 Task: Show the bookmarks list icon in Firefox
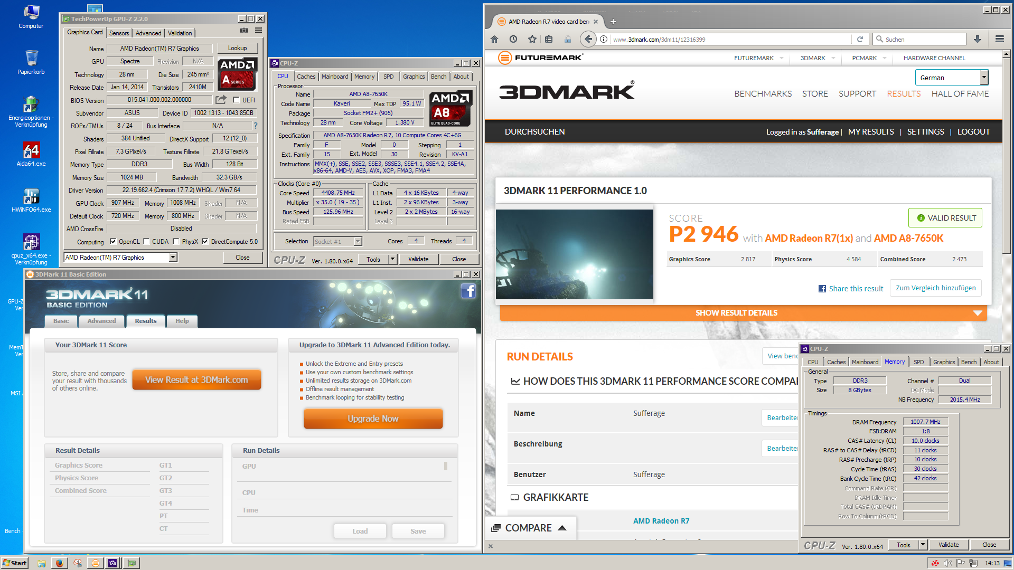[549, 39]
